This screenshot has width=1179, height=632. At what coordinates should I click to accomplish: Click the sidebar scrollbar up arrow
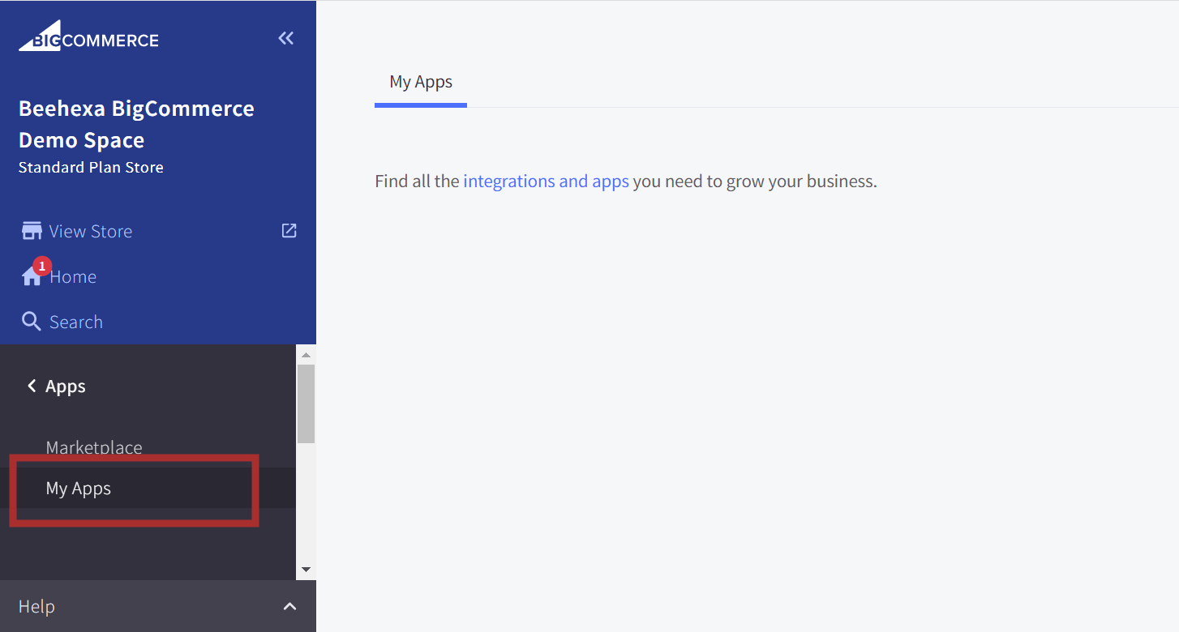click(306, 355)
